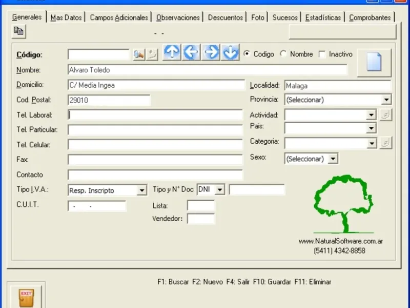The width and height of the screenshot is (410, 308).
Task: Click the C.U.I.T. input field
Action: pyautogui.click(x=97, y=206)
